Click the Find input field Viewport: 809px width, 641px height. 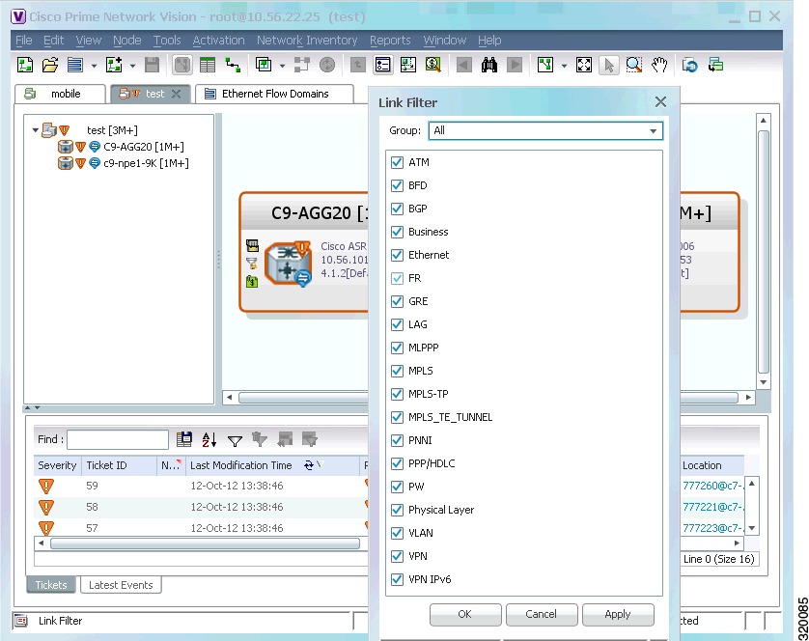pos(118,439)
